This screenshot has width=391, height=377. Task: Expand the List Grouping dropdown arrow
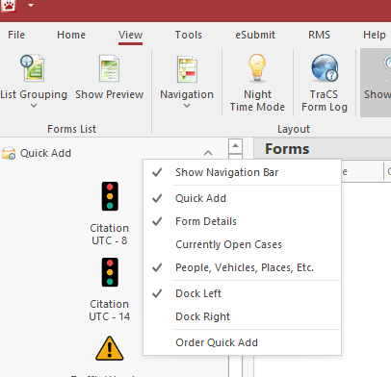[x=34, y=106]
